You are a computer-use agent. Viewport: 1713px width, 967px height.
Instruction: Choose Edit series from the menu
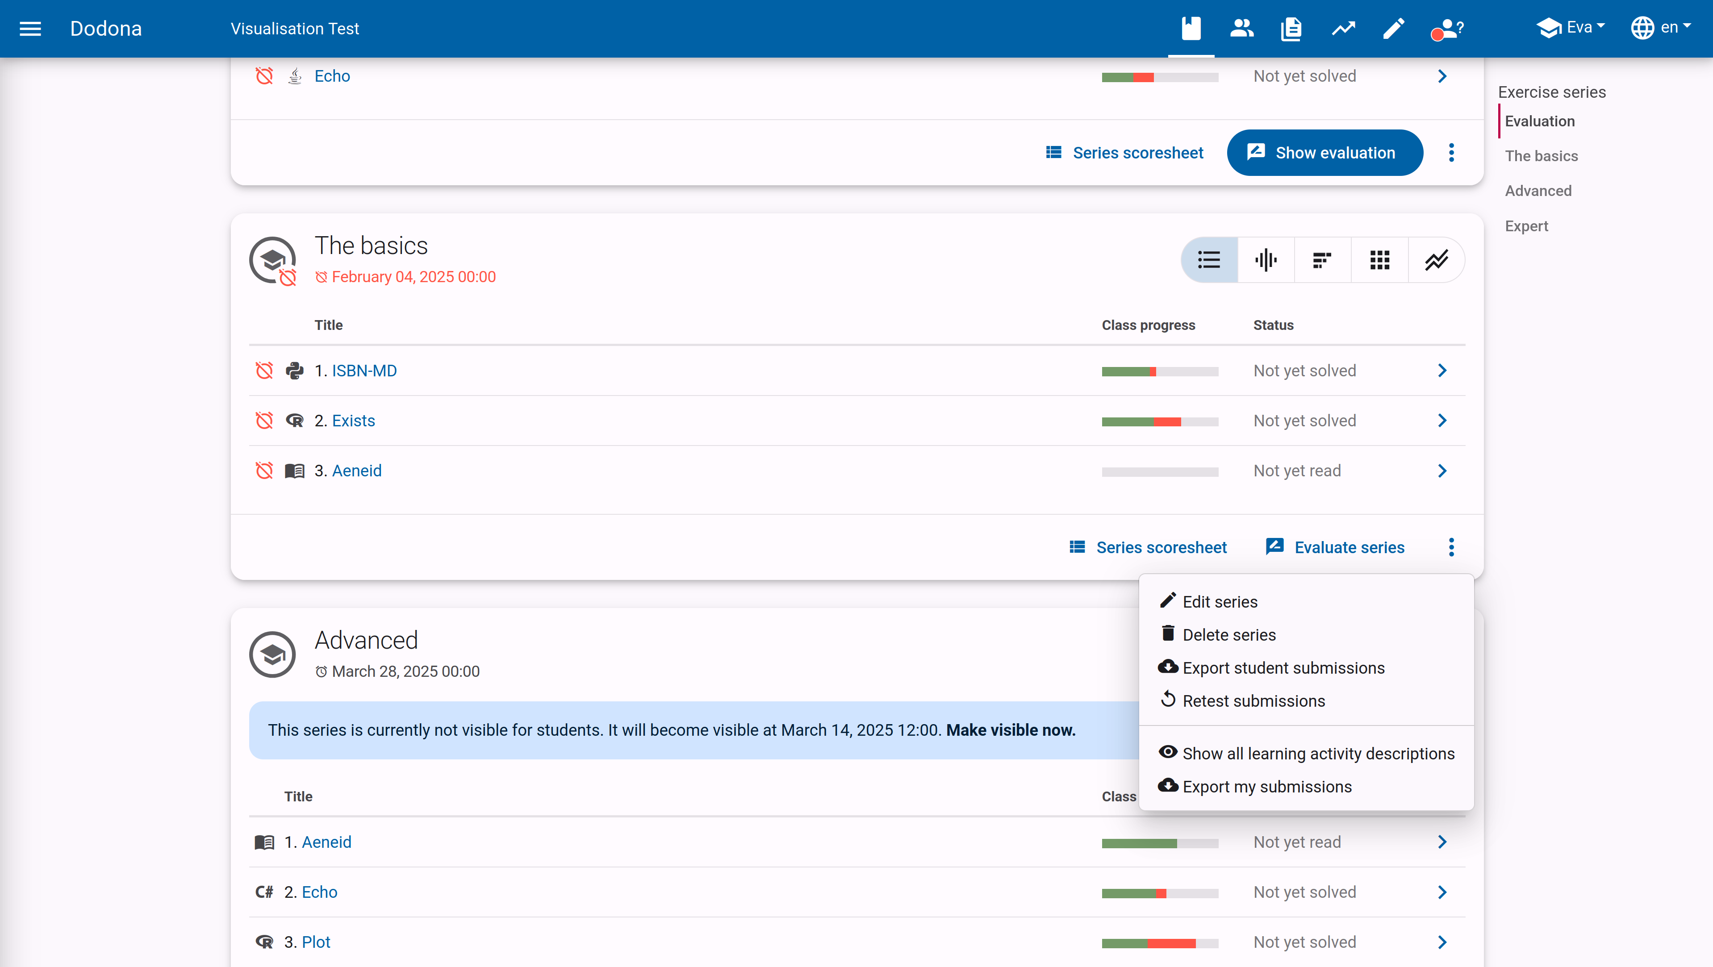1306,601
